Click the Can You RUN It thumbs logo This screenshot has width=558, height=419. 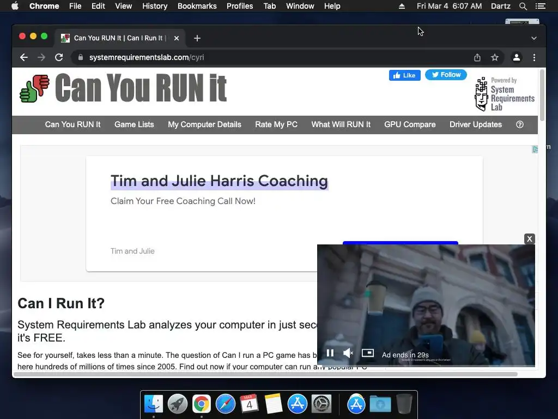point(34,88)
